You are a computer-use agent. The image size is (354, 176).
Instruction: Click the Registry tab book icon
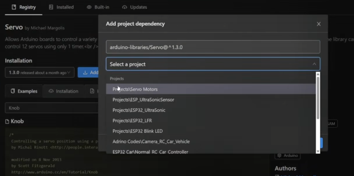point(14,7)
